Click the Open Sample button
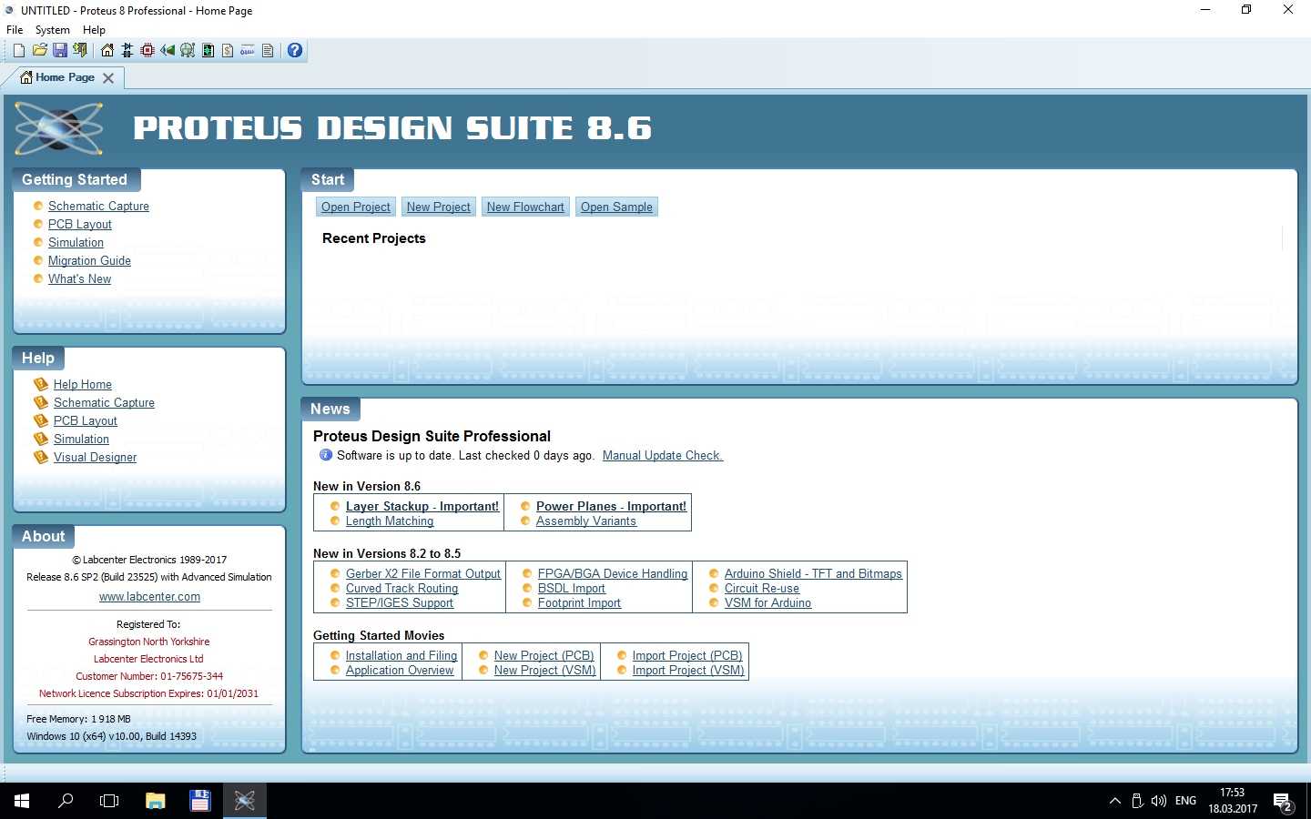This screenshot has width=1311, height=819. click(x=616, y=207)
